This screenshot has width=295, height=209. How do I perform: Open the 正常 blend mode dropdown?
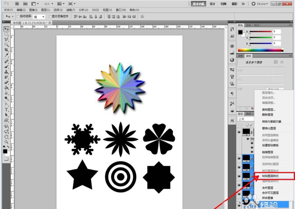click(245, 119)
